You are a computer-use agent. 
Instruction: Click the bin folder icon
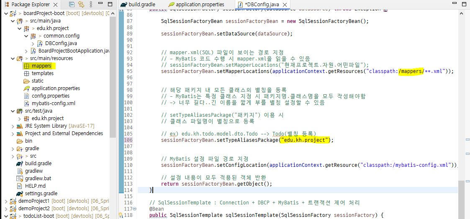[20, 141]
